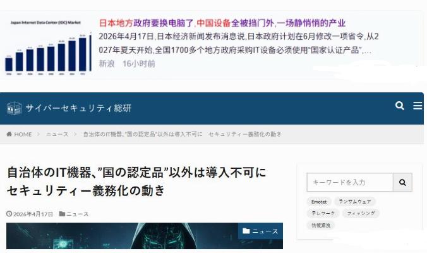Click the HOME house icon in breadcrumb
Viewport: 427px width, 253px height.
click(9, 134)
